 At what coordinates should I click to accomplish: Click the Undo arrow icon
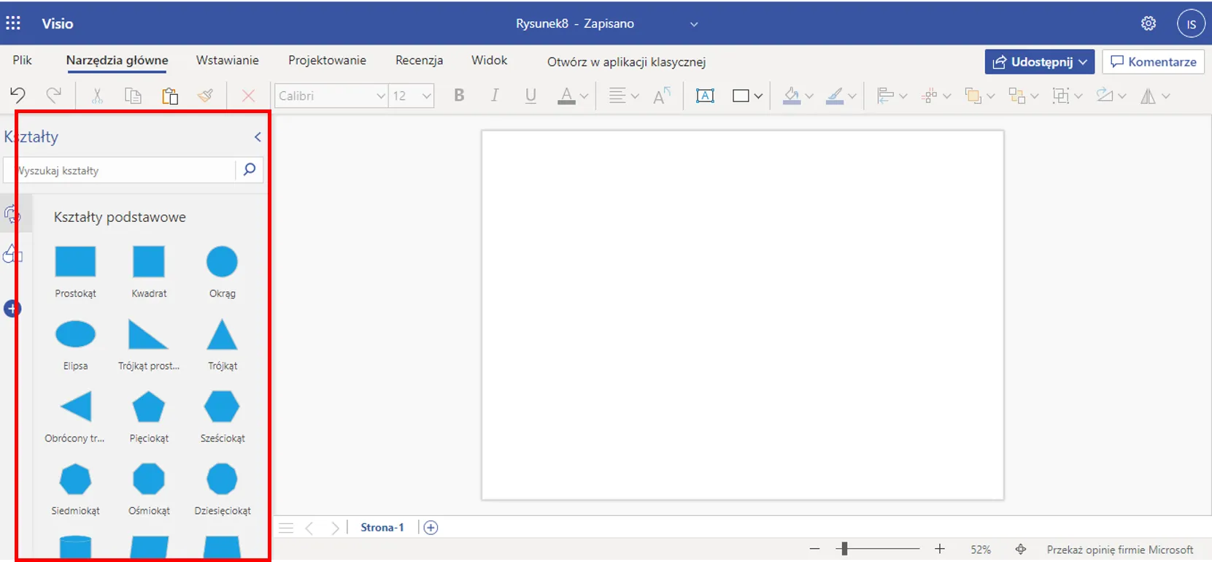(x=18, y=96)
